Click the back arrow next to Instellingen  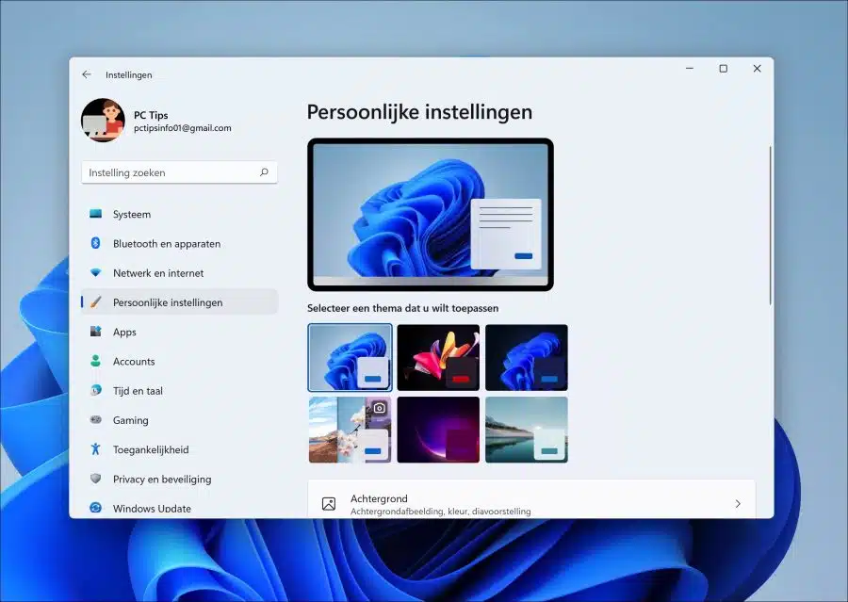pos(87,74)
